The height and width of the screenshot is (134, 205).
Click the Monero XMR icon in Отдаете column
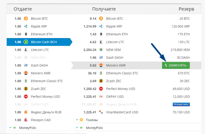click(x=26, y=73)
